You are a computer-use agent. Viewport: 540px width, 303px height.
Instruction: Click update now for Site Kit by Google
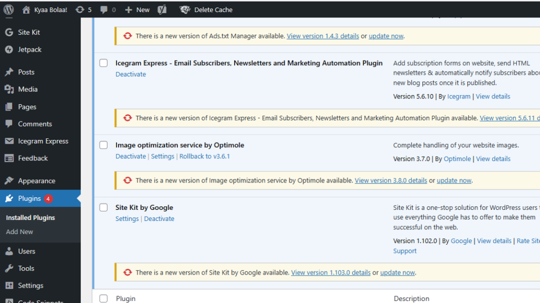click(x=398, y=272)
